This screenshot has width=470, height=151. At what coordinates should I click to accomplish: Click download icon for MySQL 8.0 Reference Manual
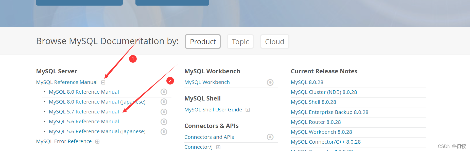164,92
